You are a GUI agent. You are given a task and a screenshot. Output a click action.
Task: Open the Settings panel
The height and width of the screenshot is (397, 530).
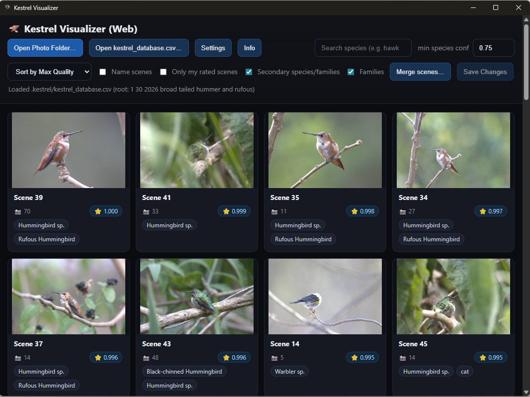tap(213, 48)
